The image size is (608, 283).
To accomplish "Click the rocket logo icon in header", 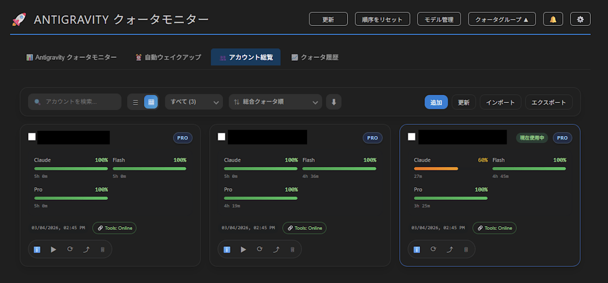I will (x=19, y=20).
